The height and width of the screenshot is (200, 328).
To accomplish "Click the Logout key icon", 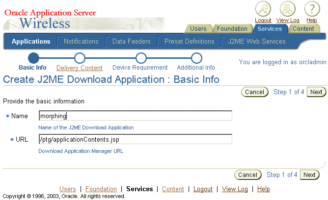I will (x=263, y=9).
